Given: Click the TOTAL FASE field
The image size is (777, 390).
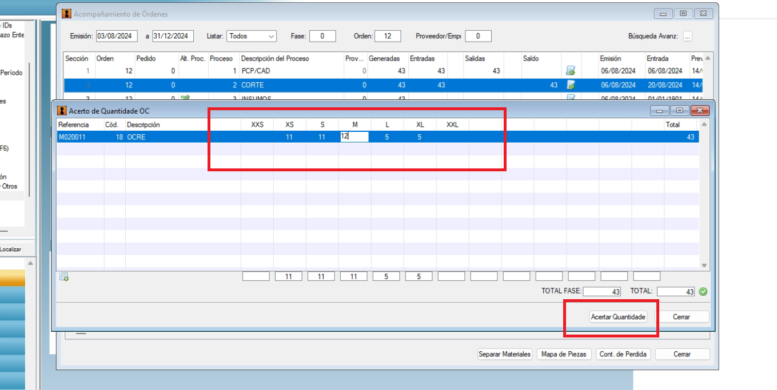Looking at the screenshot, I should (602, 292).
